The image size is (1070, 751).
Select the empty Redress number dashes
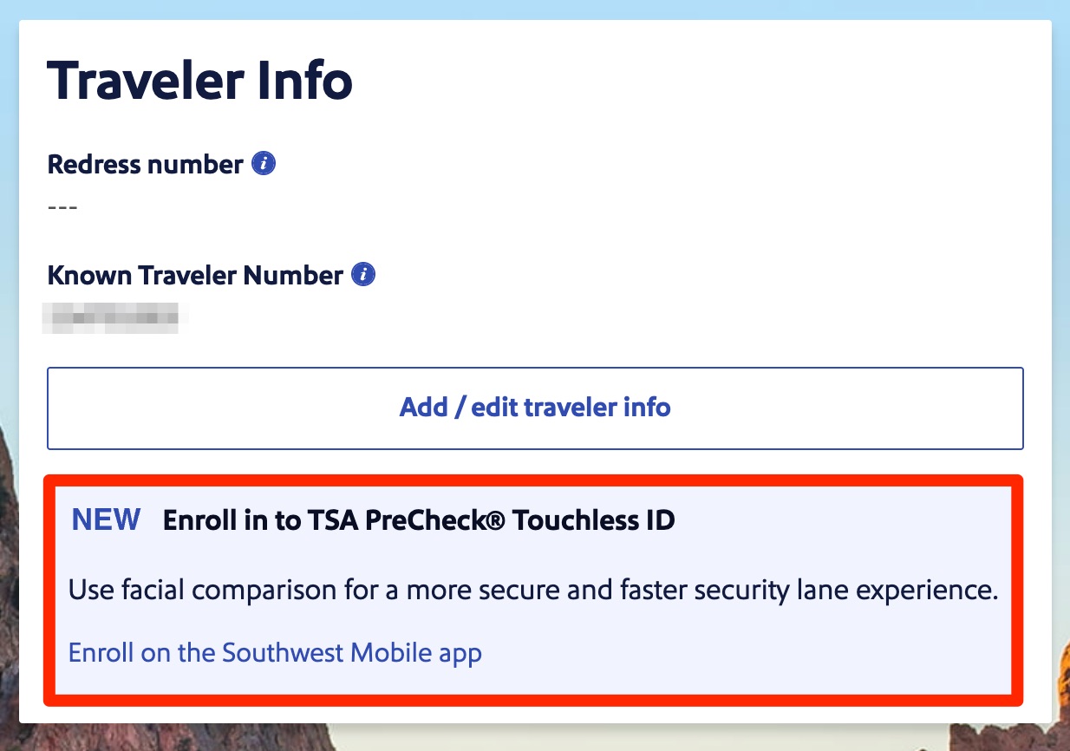coord(63,206)
